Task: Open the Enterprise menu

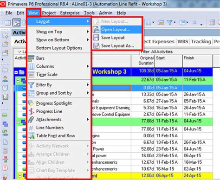Action: pos(70,13)
